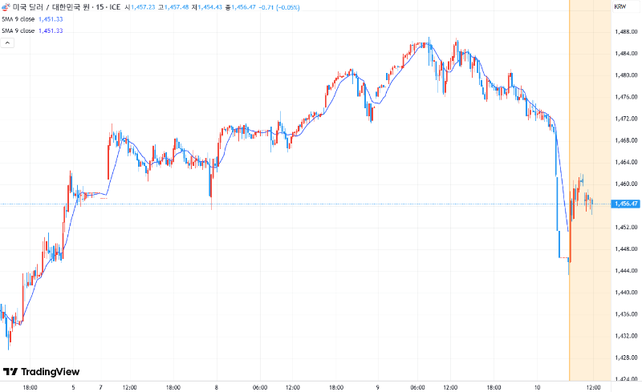Select the second SMA 9 close legend
The height and width of the screenshot is (392, 642).
[18, 30]
